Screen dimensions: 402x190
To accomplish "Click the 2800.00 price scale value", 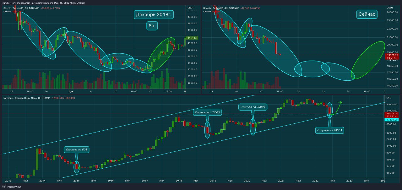I will tap(192, 83).
